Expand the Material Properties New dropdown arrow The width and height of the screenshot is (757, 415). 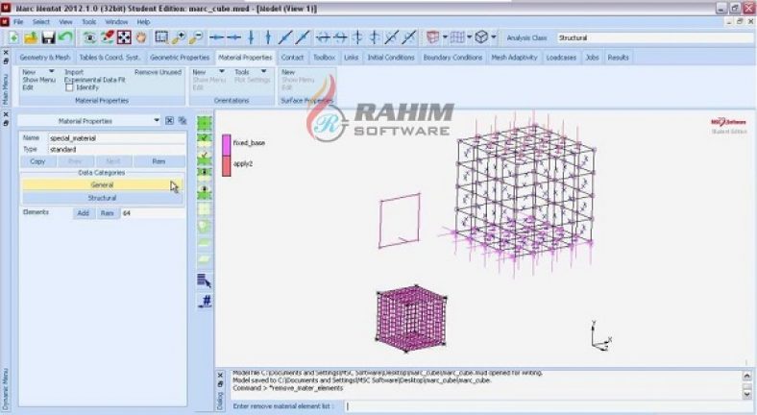(51, 71)
